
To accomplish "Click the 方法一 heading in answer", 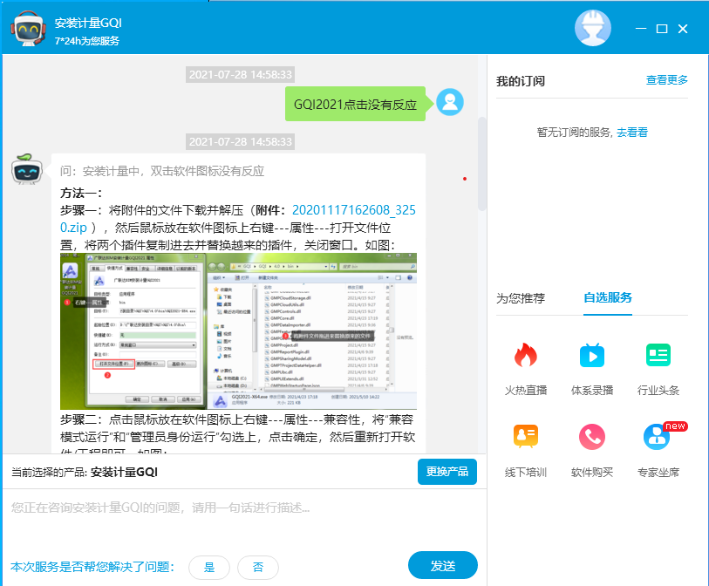I will 82,193.
